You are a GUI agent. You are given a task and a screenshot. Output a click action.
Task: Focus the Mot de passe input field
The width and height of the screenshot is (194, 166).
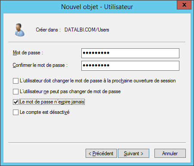[130, 53]
